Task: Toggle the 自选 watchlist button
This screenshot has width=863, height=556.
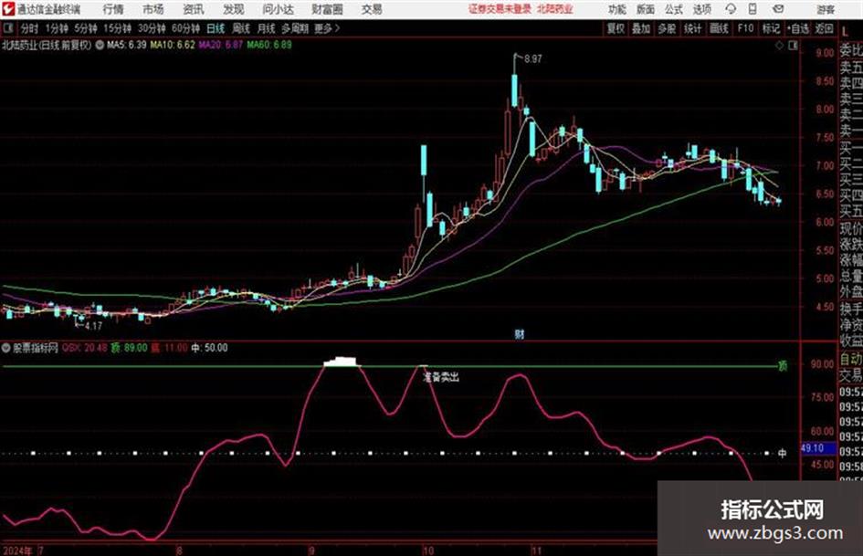Action: pyautogui.click(x=797, y=28)
